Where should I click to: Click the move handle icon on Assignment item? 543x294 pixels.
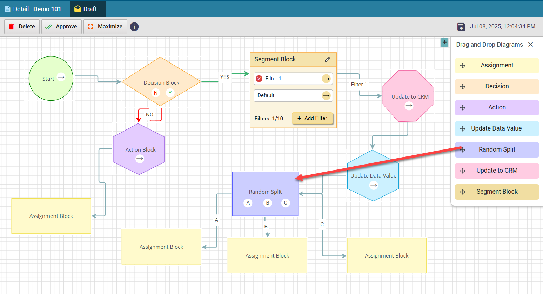(x=463, y=66)
